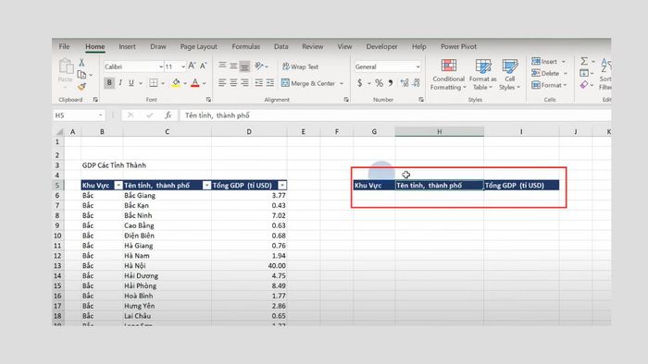Increase font size with larger A icon
Viewport: 648px width, 364px height.
point(192,66)
